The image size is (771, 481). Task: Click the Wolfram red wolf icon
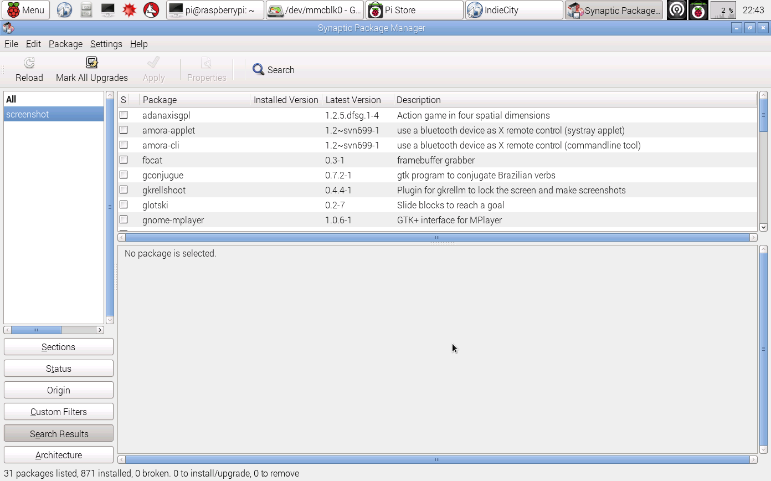[151, 10]
